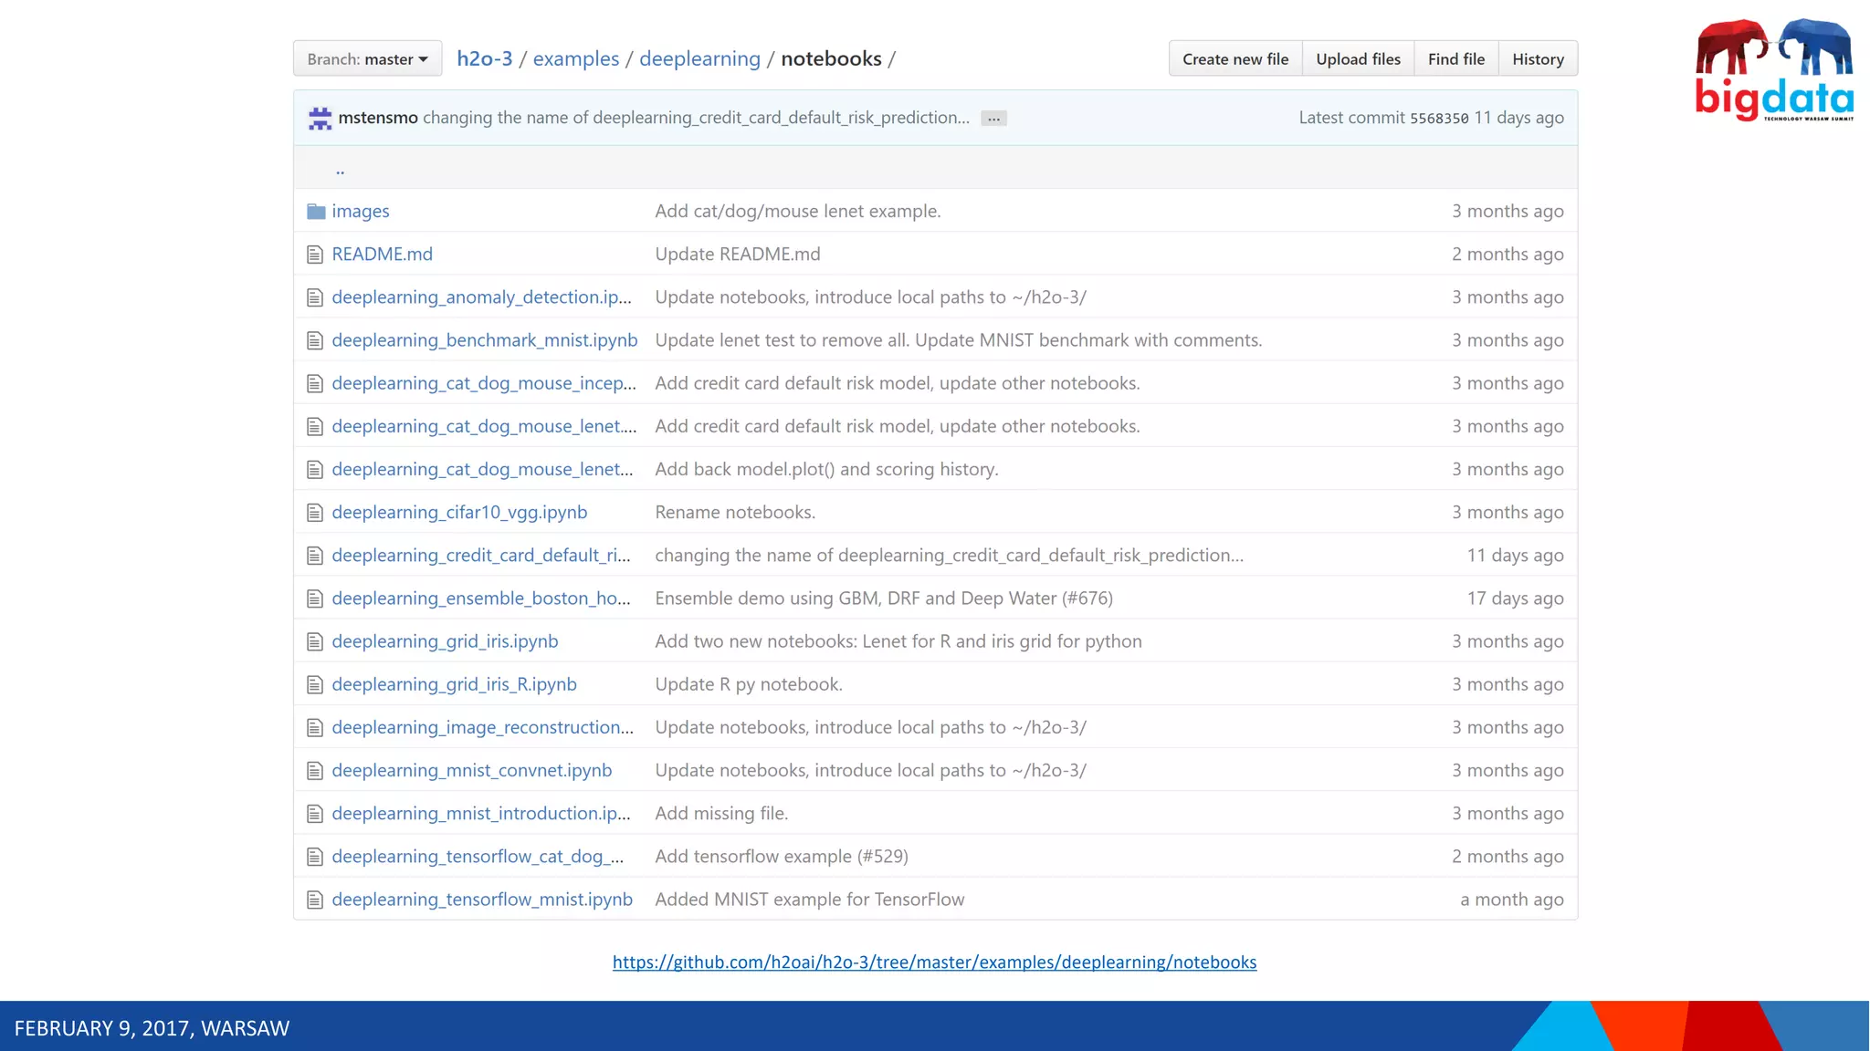Viewport: 1870px width, 1051px height.
Task: Click file icon beside deeplearning_mnist_convnet.ipynb
Action: coord(315,771)
